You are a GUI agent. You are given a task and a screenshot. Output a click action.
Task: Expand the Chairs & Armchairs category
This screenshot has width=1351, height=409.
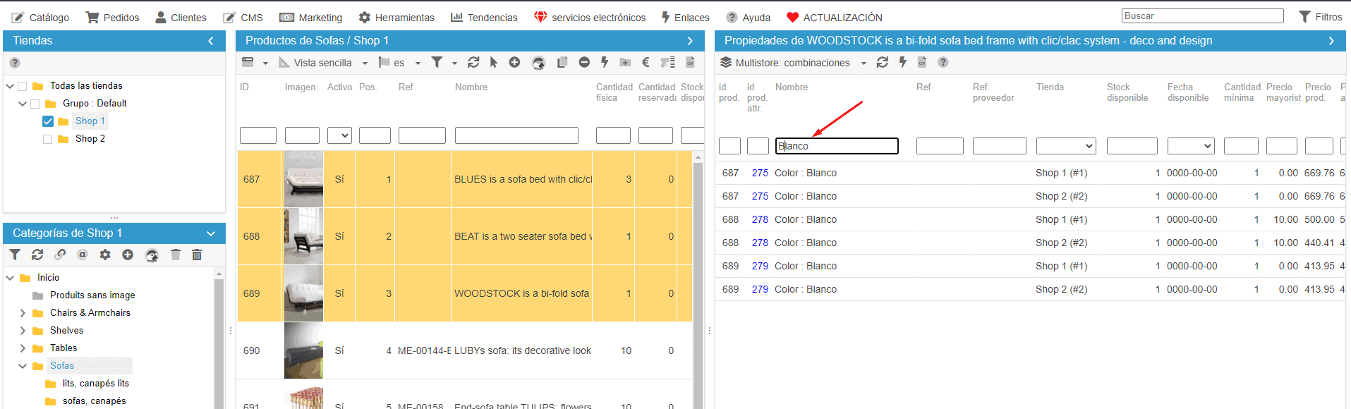23,312
